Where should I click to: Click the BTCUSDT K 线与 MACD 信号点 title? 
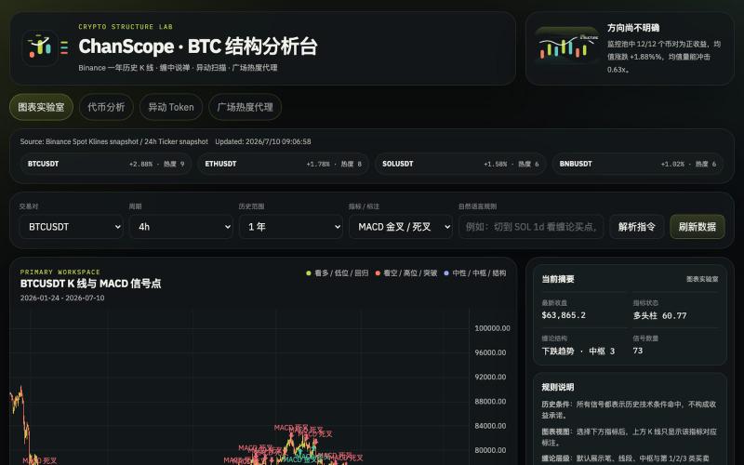click(90, 284)
